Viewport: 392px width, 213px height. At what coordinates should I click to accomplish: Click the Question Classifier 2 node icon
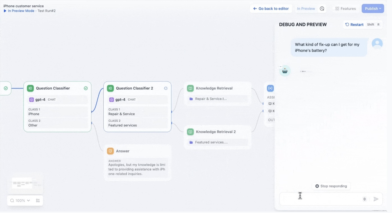pos(110,88)
